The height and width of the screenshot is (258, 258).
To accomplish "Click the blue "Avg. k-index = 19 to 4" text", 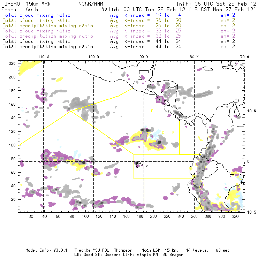I will click(x=146, y=15).
